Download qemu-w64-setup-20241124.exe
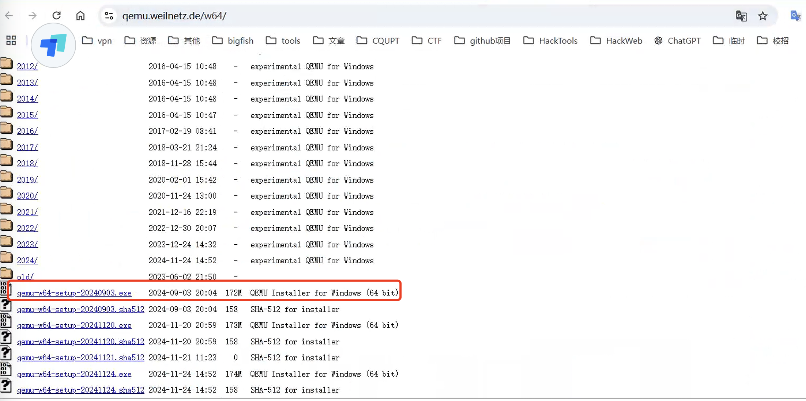Image resolution: width=806 pixels, height=401 pixels. pos(74,374)
